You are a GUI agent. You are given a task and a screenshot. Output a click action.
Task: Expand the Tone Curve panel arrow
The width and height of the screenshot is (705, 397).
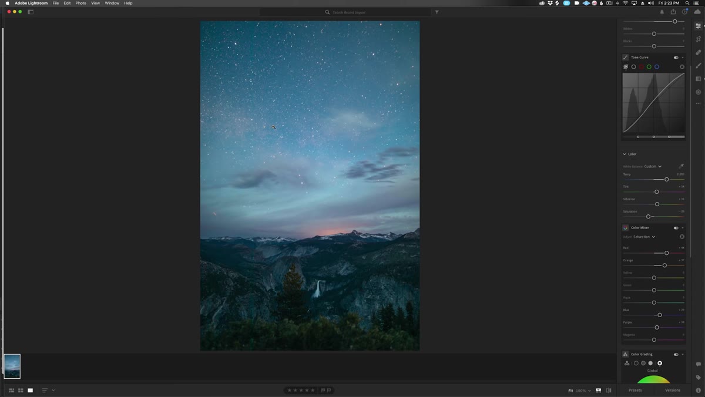click(683, 58)
